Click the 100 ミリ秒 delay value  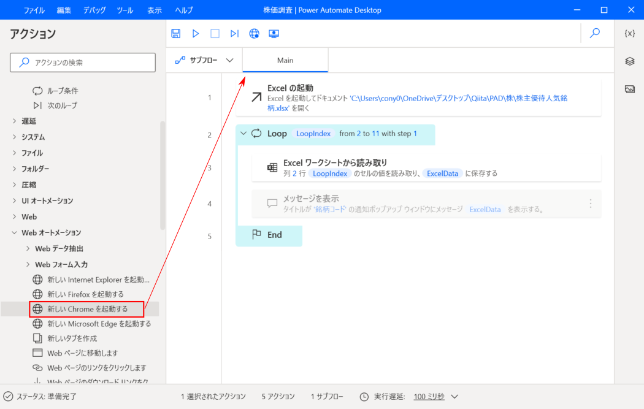429,397
